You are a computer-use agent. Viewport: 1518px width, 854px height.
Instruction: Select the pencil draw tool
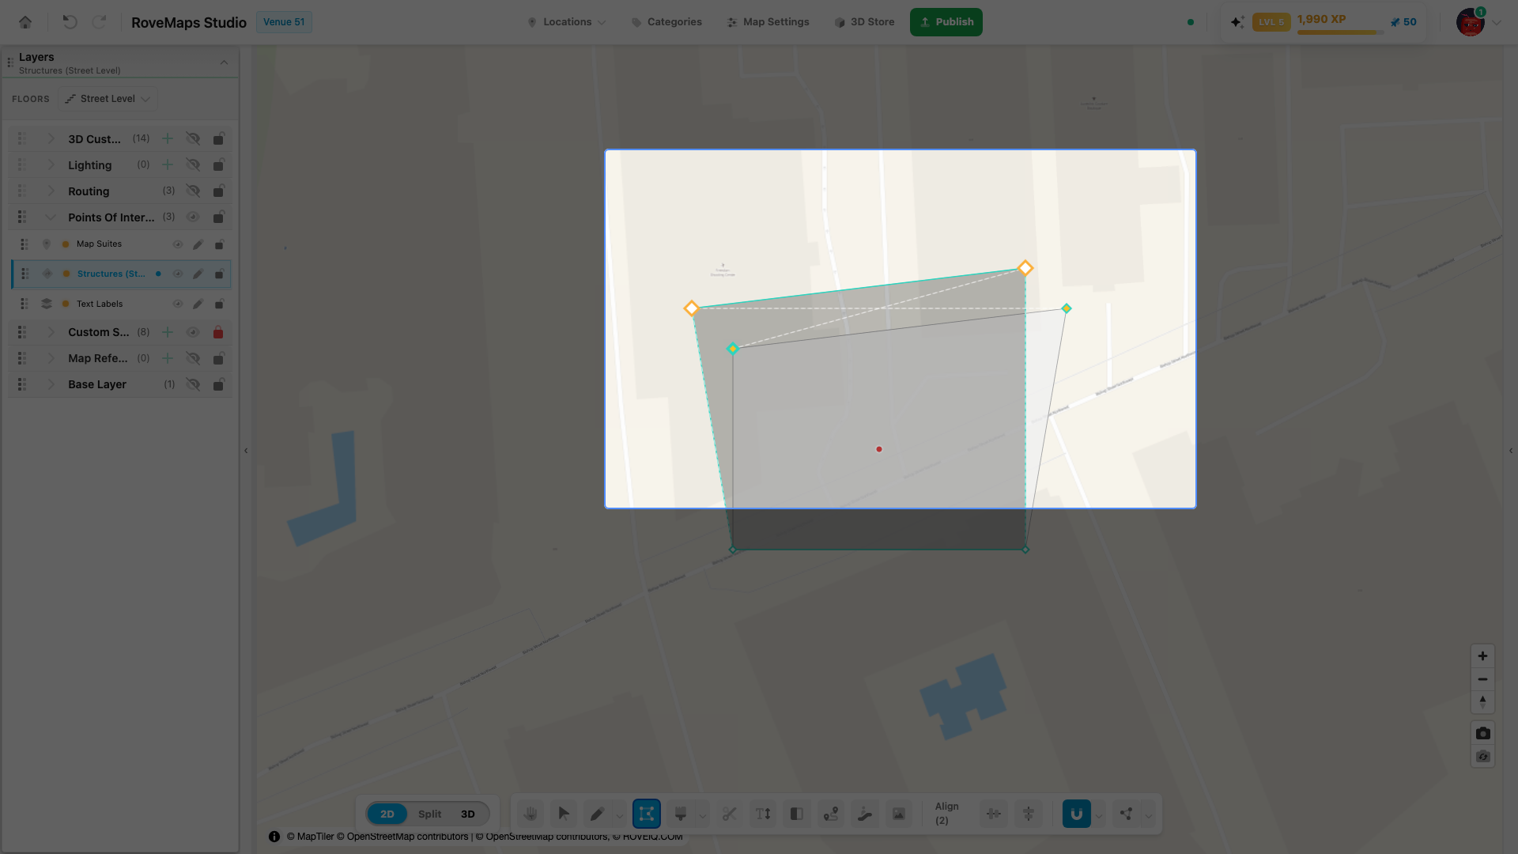[x=597, y=814]
